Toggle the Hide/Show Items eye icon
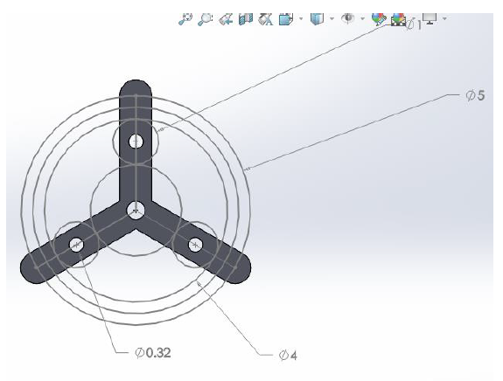Image resolution: width=503 pixels, height=381 pixels. (348, 18)
